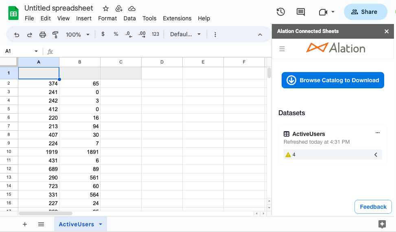Open the Default font dropdown

coord(185,35)
